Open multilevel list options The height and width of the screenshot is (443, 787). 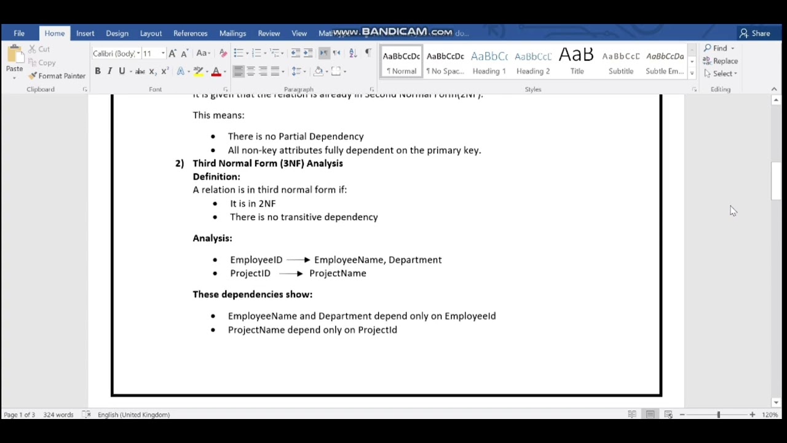pos(275,53)
